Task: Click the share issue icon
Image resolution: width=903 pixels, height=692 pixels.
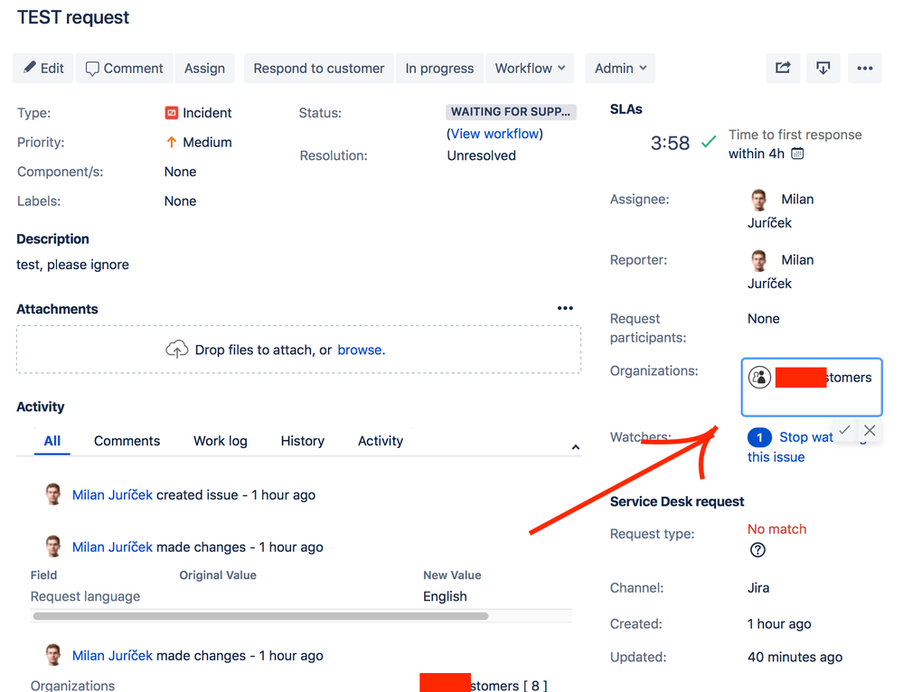Action: 783,69
